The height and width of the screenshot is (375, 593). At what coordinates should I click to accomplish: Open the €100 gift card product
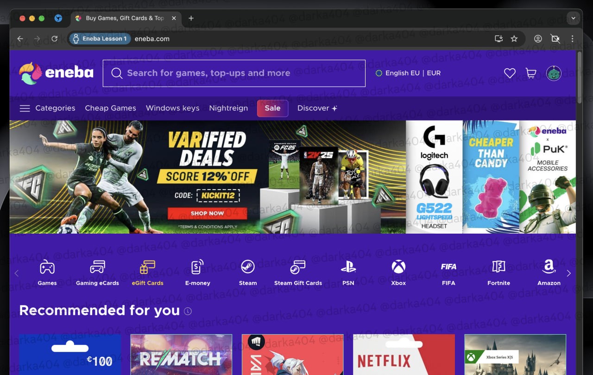click(x=70, y=355)
